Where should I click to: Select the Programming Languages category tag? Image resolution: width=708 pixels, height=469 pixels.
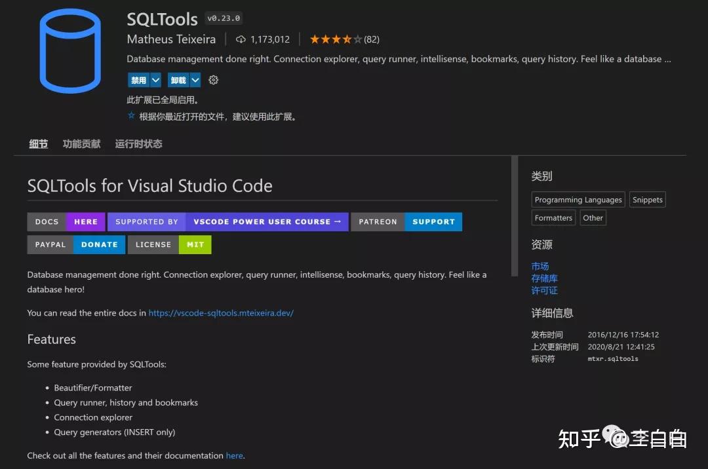578,199
